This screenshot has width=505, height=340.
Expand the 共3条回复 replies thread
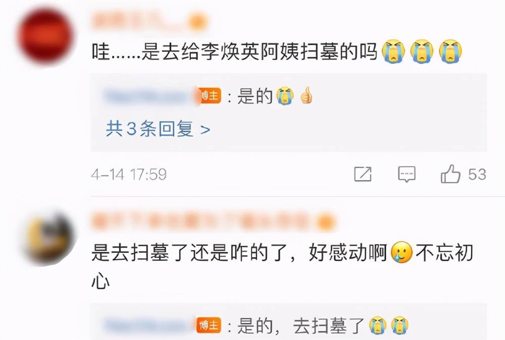pos(158,129)
